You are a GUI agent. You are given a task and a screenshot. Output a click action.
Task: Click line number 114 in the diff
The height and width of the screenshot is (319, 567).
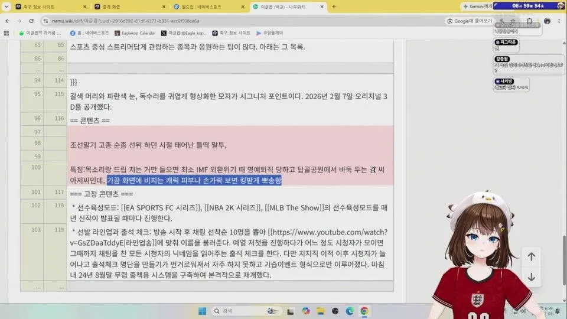tap(59, 80)
